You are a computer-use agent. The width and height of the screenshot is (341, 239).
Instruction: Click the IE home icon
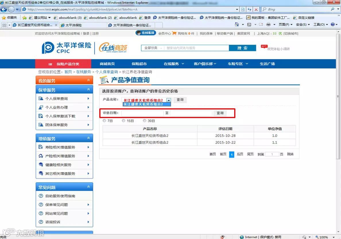pyautogui.click(x=237, y=25)
